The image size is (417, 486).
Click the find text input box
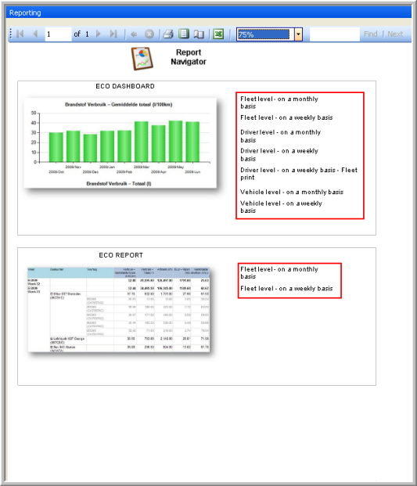coord(335,34)
